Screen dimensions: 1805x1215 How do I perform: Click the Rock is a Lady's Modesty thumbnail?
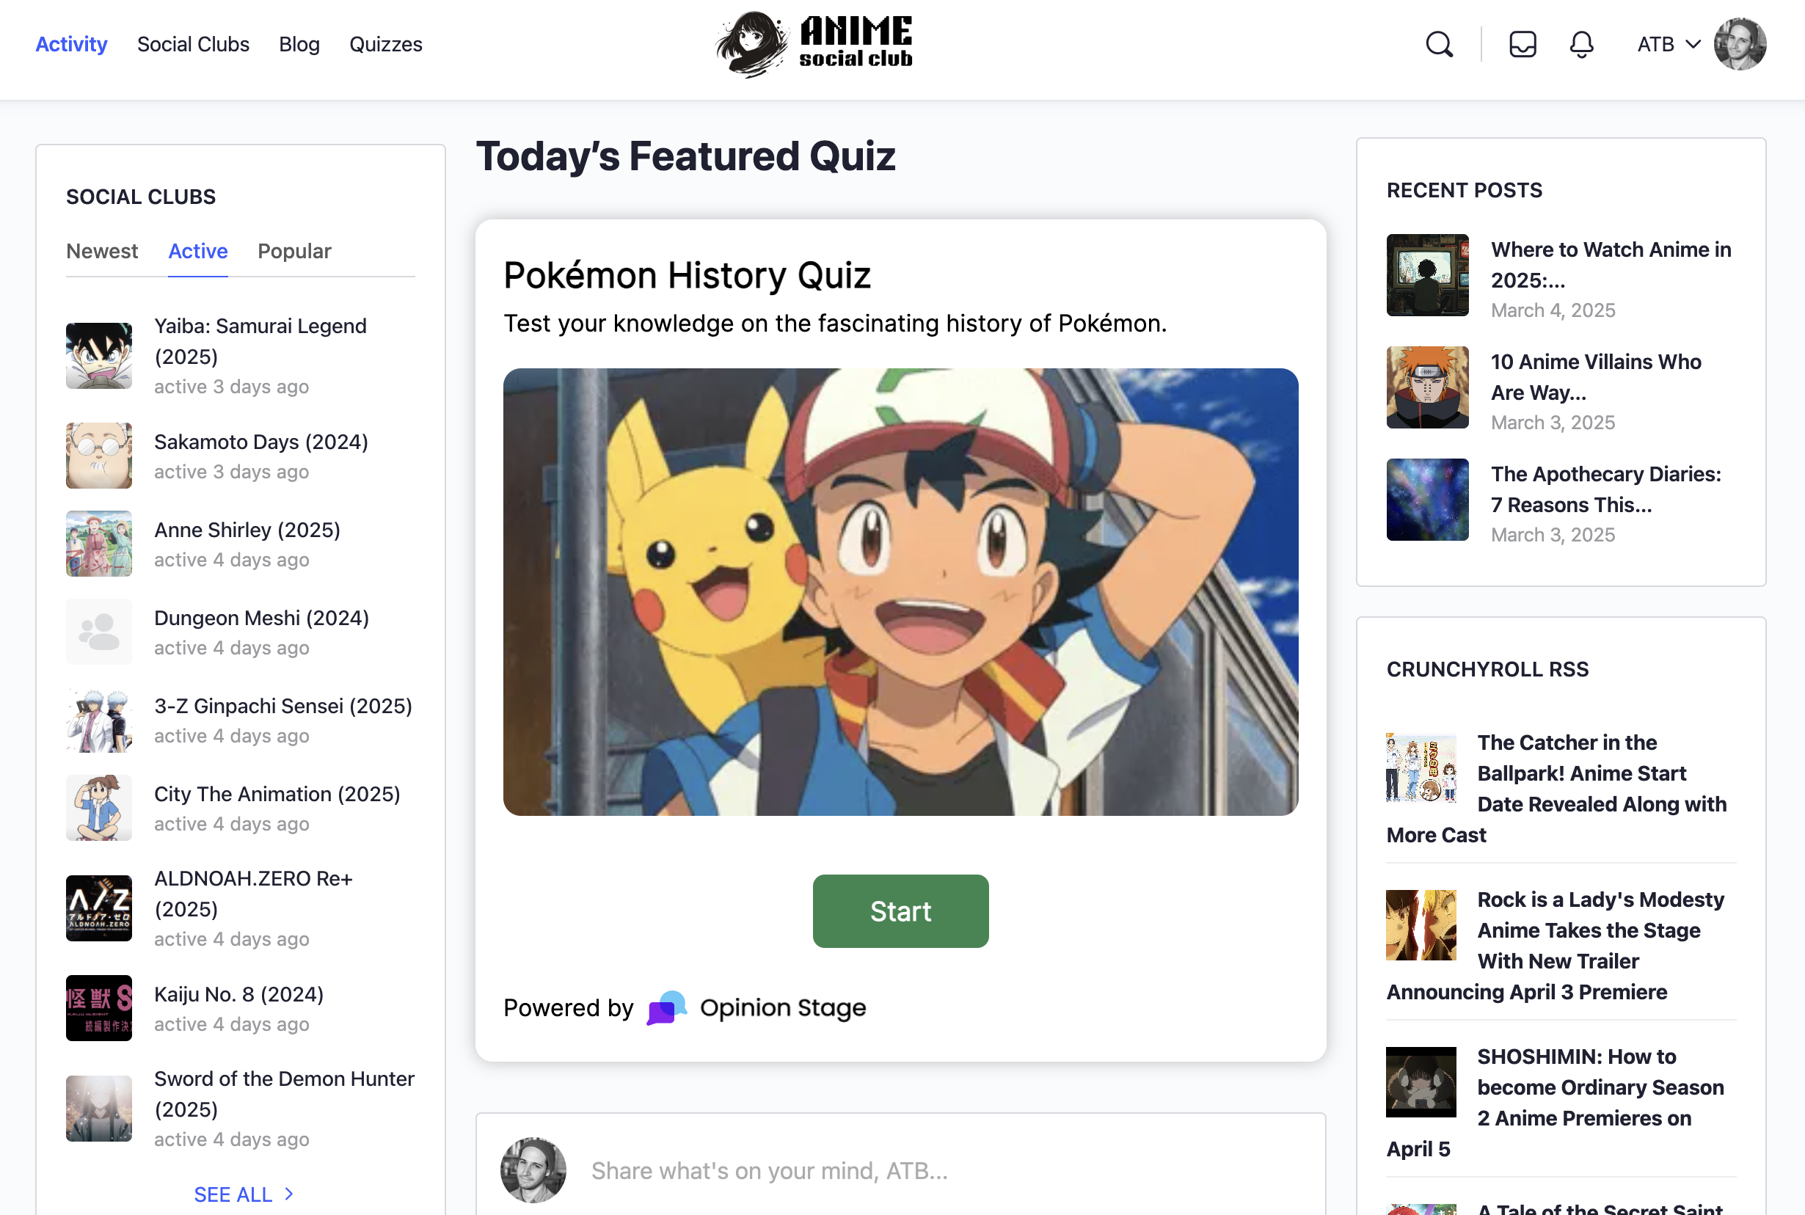[1421, 925]
